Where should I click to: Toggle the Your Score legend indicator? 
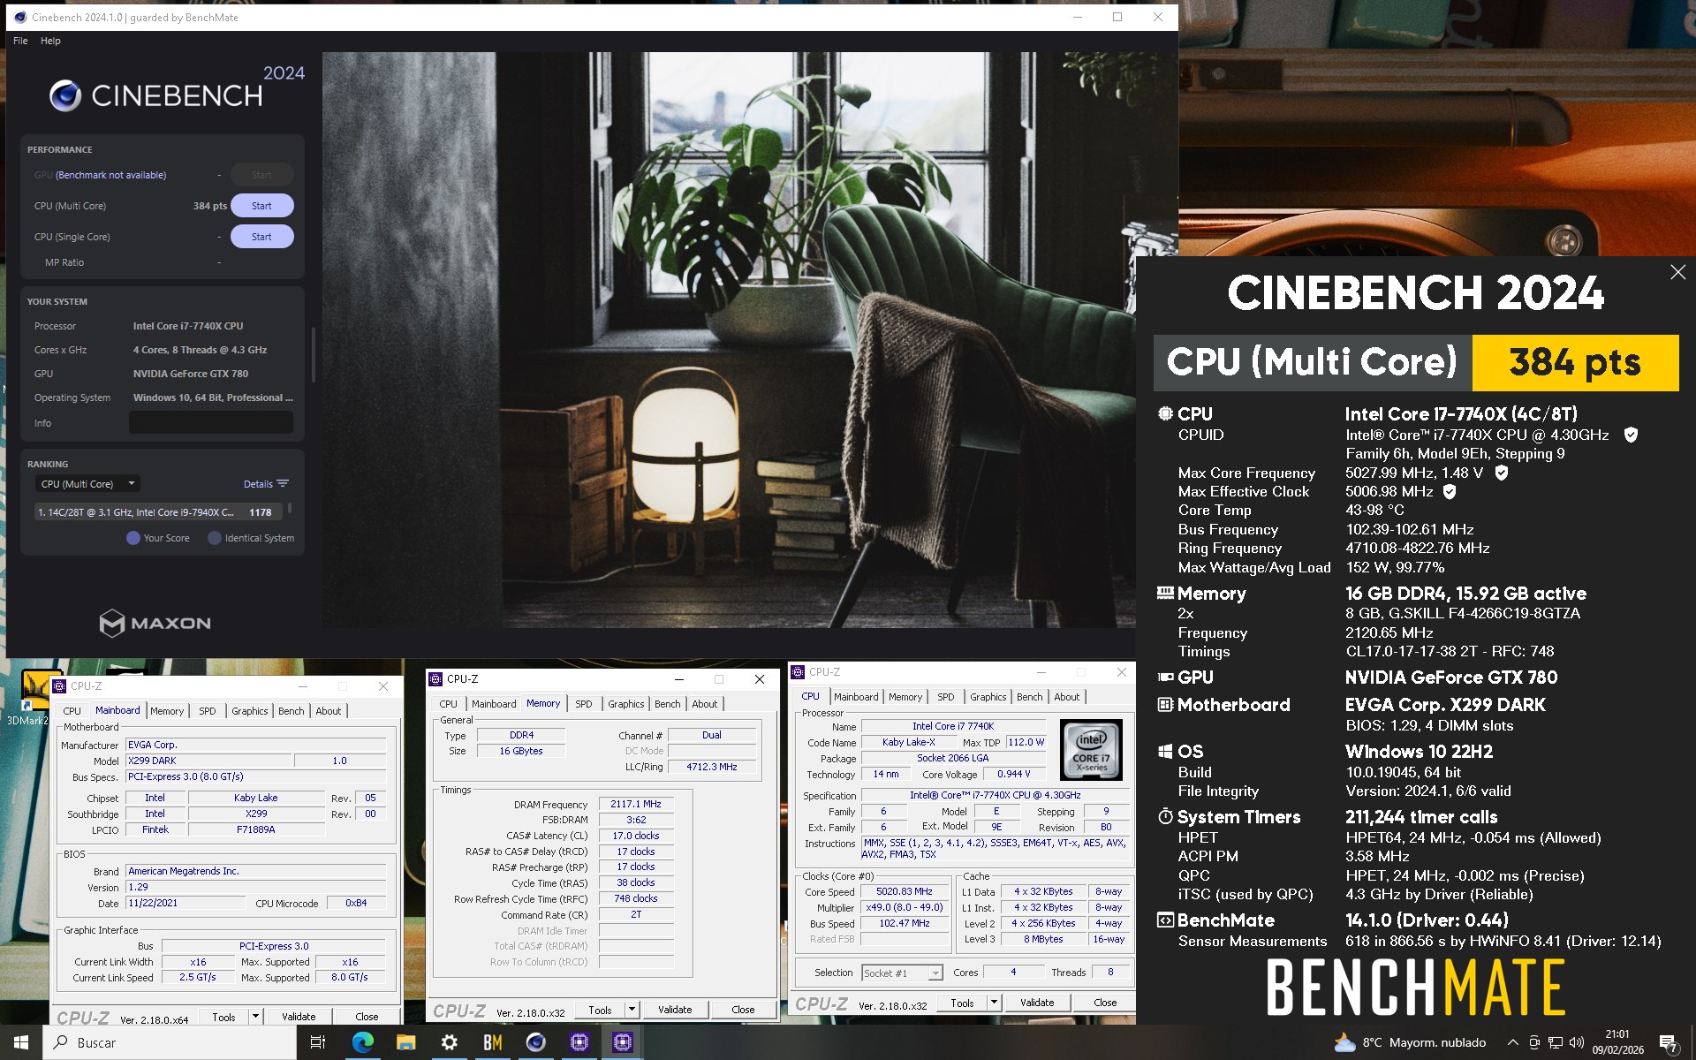click(x=133, y=538)
